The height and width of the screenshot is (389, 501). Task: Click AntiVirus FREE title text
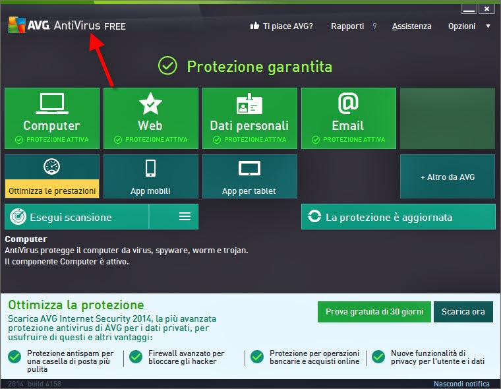point(90,26)
